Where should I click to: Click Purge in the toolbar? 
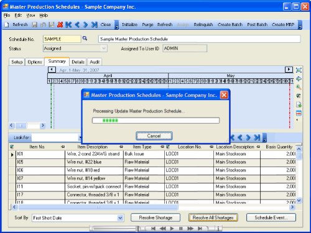[x=147, y=25]
